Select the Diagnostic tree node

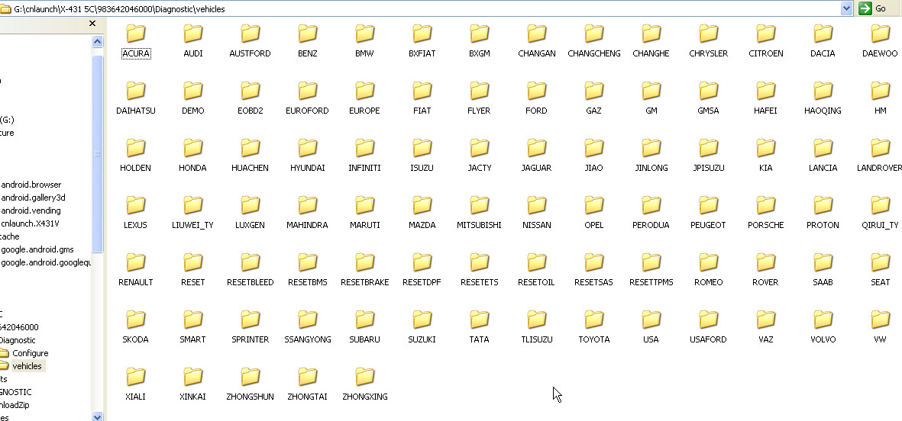point(18,340)
